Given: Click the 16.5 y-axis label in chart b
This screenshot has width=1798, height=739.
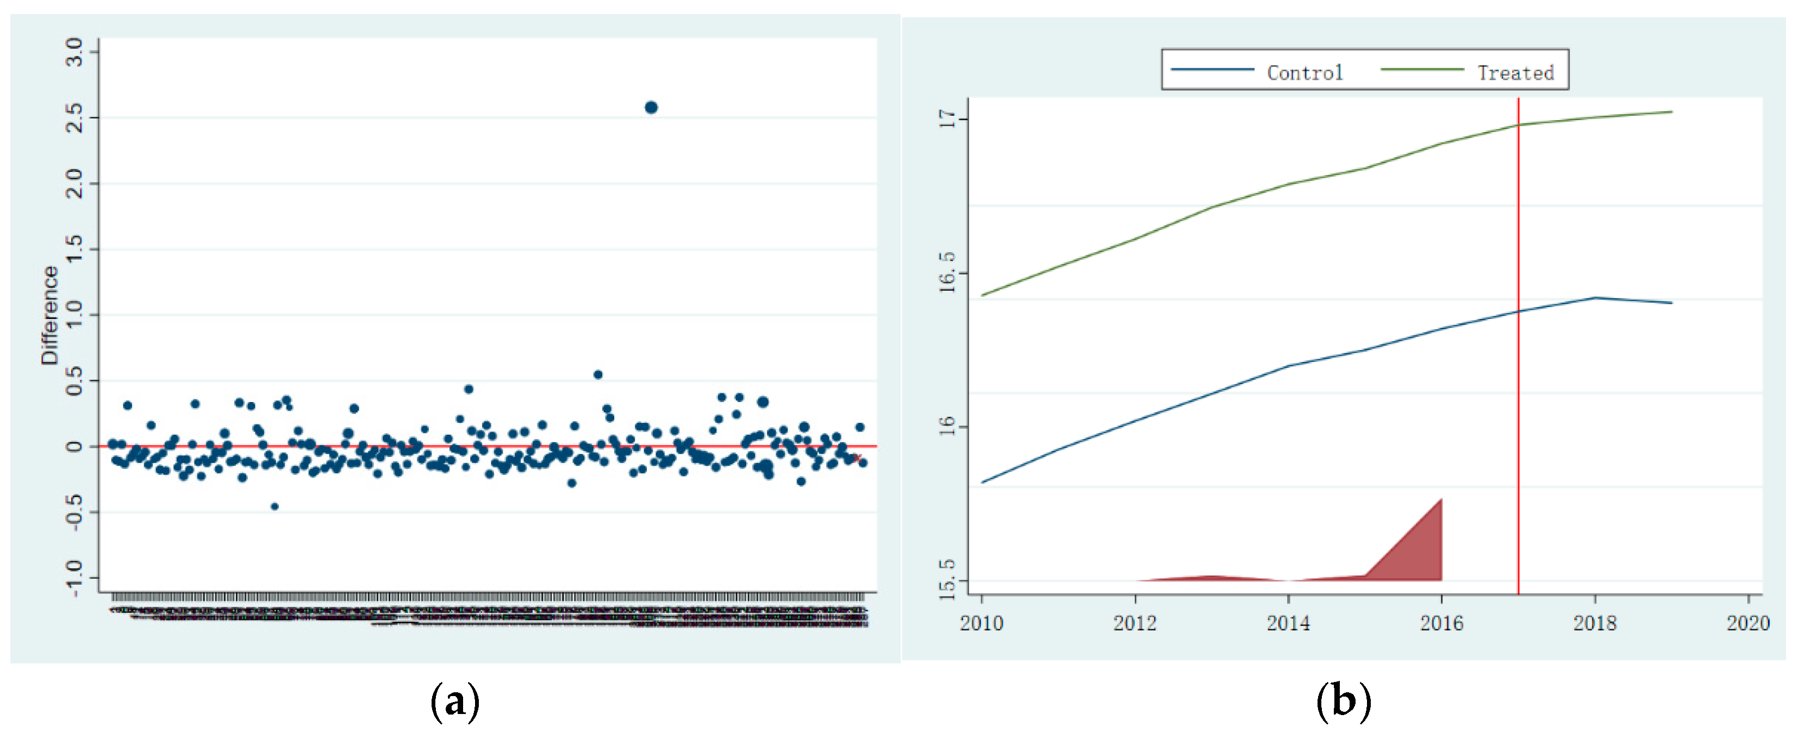Looking at the screenshot, I should point(947,272).
